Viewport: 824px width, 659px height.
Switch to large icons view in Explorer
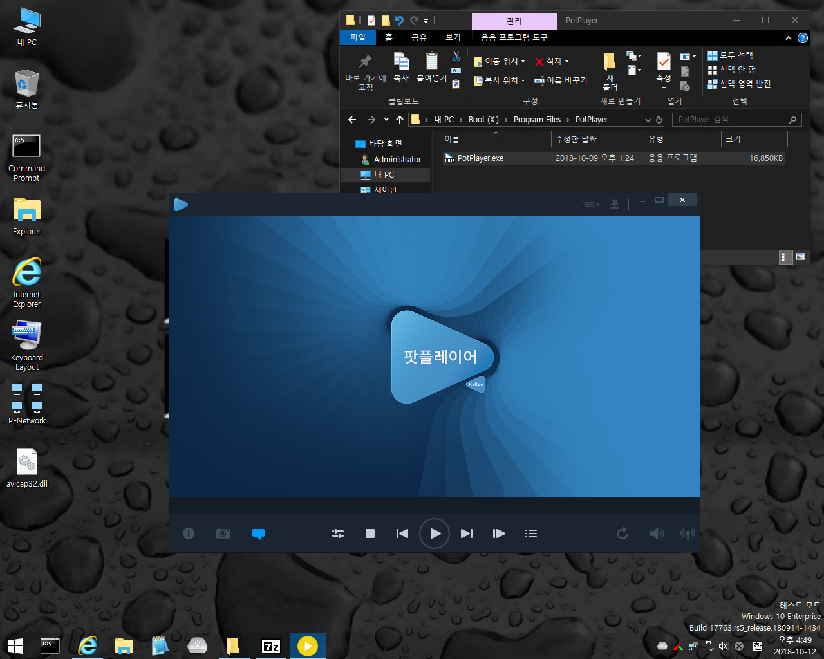pyautogui.click(x=800, y=257)
